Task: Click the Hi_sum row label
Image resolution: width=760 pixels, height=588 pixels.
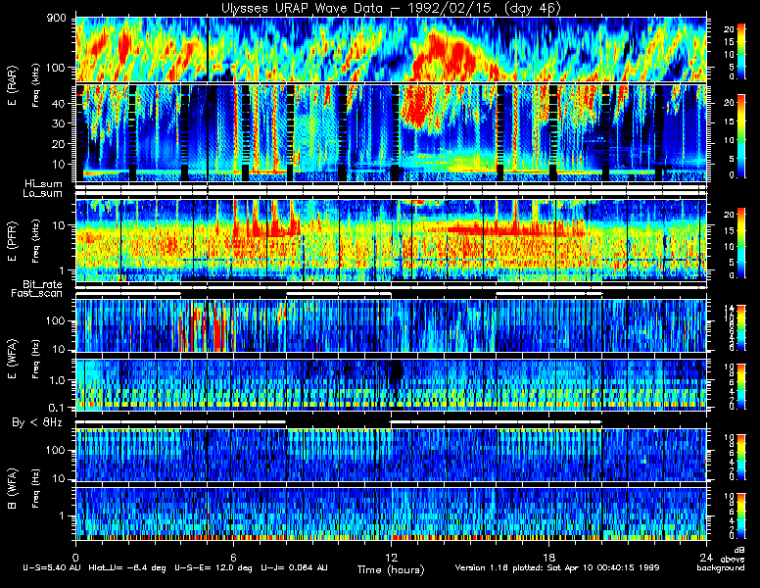Action: (44, 184)
